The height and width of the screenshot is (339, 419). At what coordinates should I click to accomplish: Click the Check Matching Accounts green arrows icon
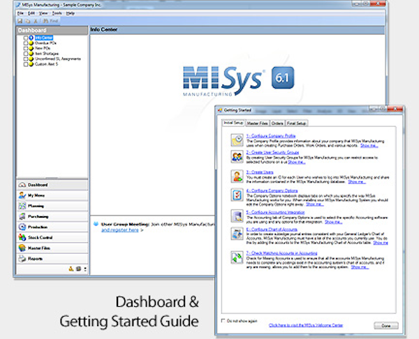point(237,257)
